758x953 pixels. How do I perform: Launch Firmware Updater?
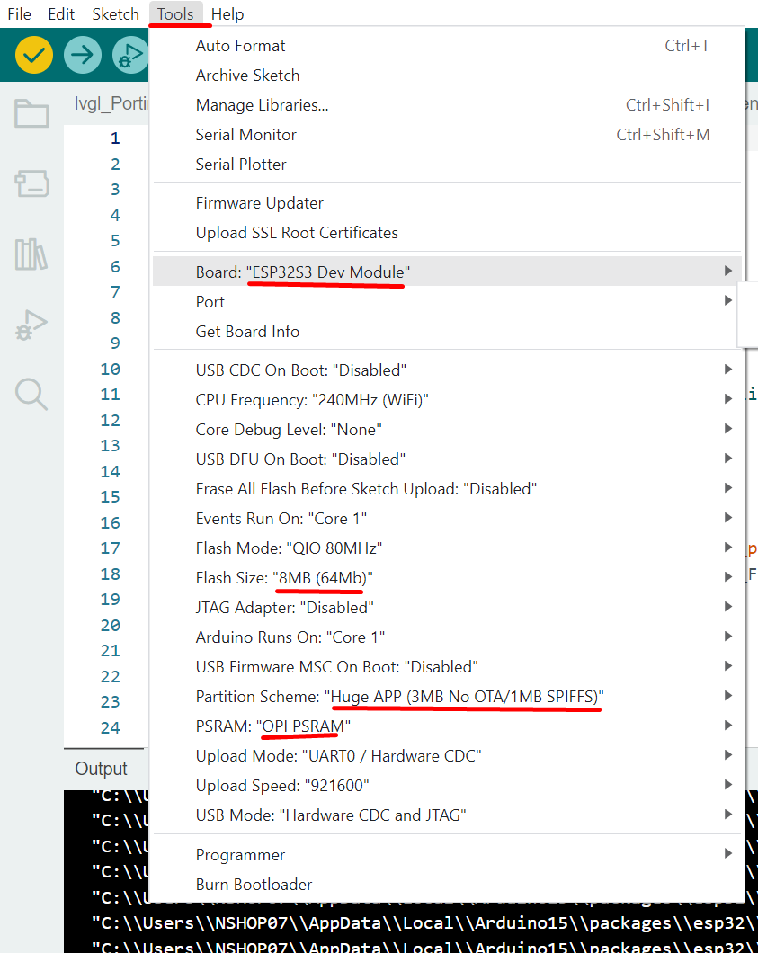[447, 203]
